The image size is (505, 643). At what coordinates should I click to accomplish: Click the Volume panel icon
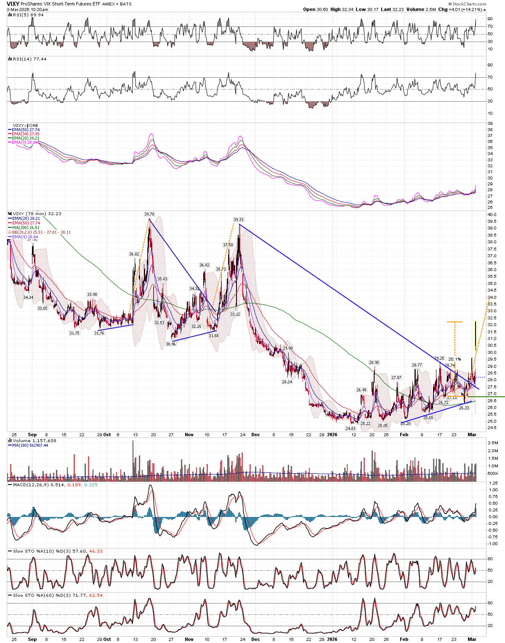pos(10,441)
